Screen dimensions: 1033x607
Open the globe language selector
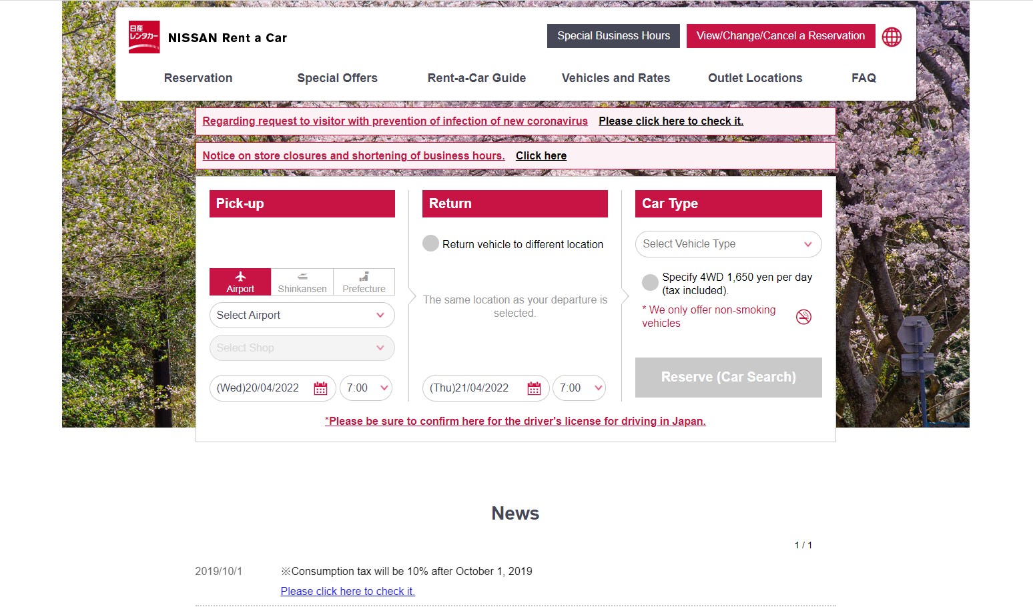892,37
